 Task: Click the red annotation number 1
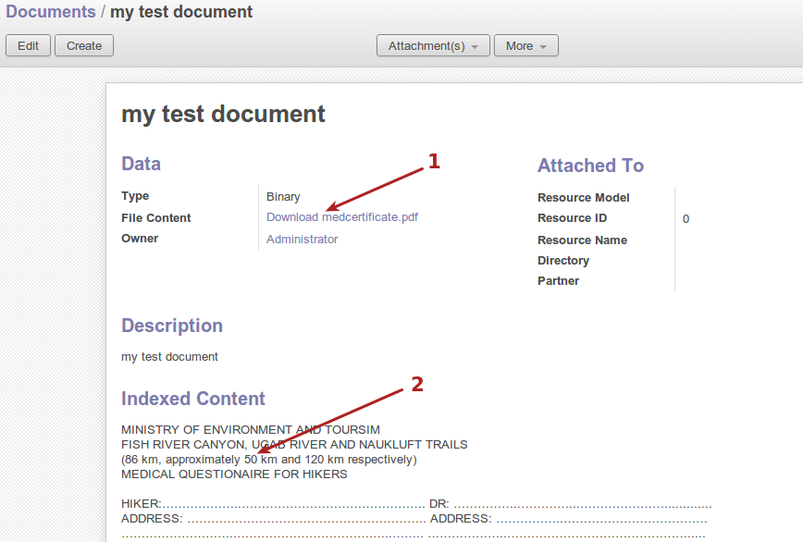(x=433, y=162)
